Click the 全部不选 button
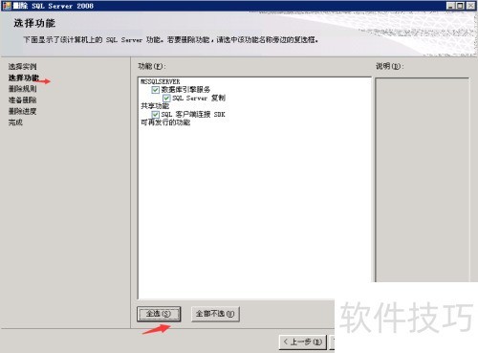 point(215,314)
